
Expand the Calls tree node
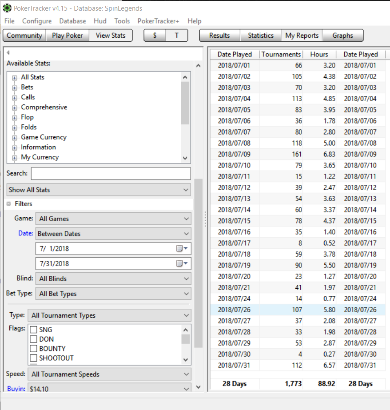tap(15, 98)
